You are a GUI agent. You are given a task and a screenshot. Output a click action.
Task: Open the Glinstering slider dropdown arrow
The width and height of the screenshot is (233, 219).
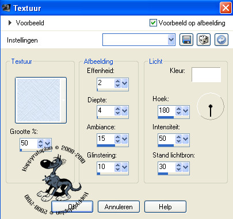point(125,167)
